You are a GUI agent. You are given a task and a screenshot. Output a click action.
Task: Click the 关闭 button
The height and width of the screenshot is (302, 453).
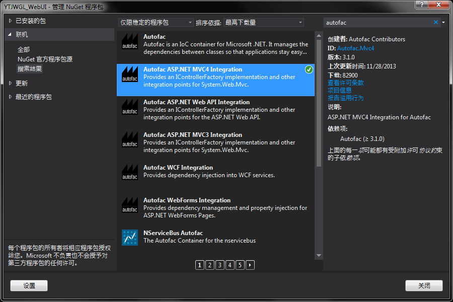pos(424,285)
